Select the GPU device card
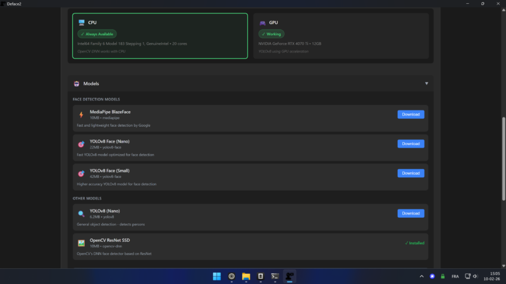This screenshot has width=506, height=284. coord(341,36)
